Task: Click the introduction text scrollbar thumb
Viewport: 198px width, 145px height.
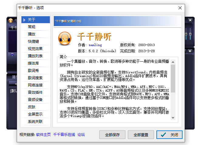Action: pos(173,78)
